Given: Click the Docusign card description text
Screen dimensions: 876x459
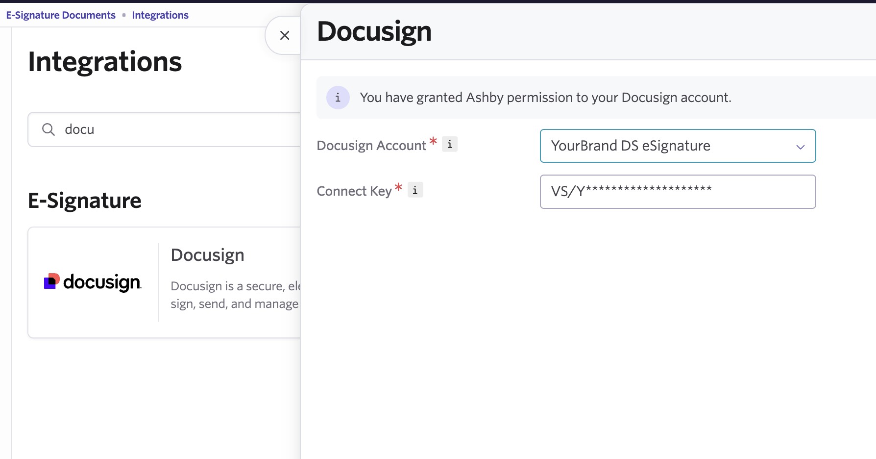Looking at the screenshot, I should 234,295.
